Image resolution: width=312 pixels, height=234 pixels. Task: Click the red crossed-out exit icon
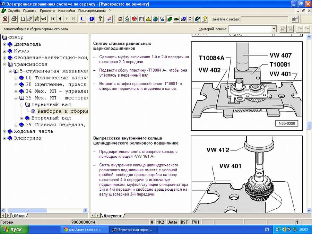pos(5,19)
